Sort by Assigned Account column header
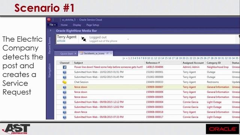This screenshot has width=240, height=135. 193,63
